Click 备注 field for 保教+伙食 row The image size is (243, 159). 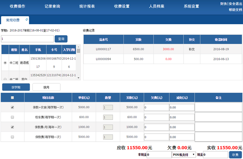(x=219, y=107)
